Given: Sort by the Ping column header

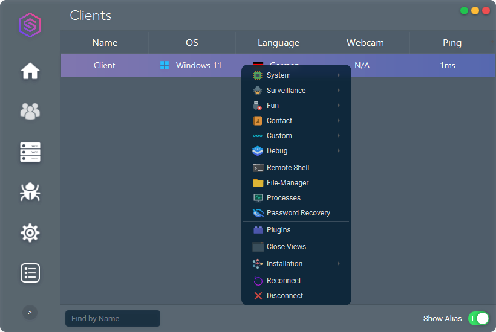Looking at the screenshot, I should (452, 43).
